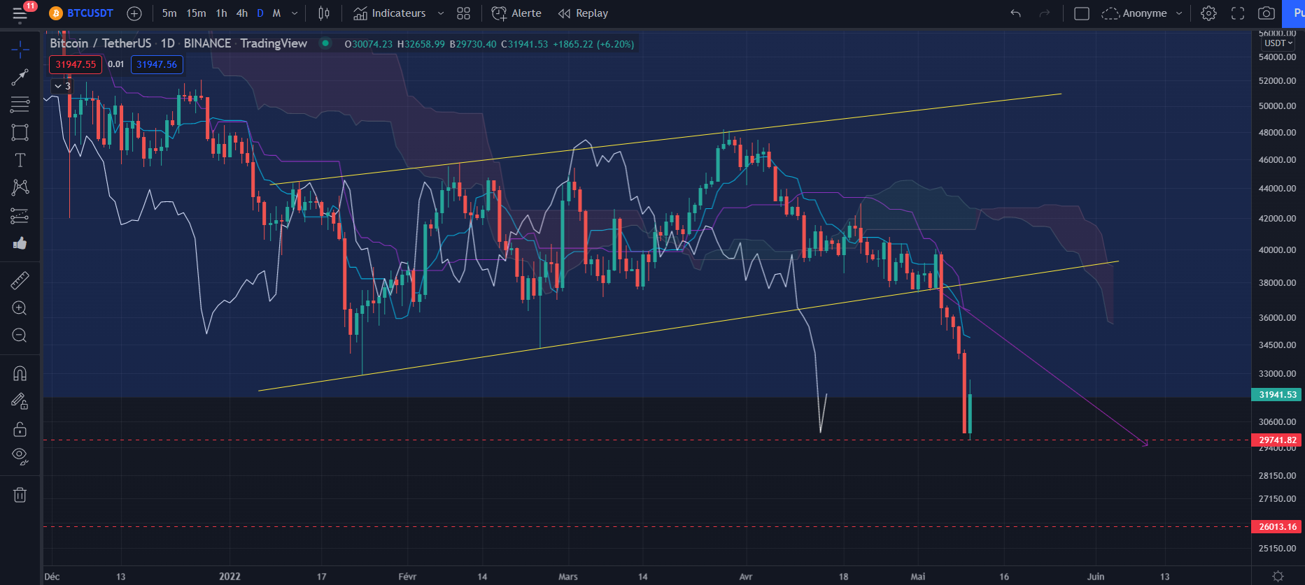
Task: Select the trend line drawing tool
Action: pos(20,77)
